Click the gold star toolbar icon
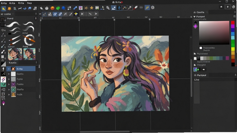The height and width of the screenshot is (133, 237). 92,8
